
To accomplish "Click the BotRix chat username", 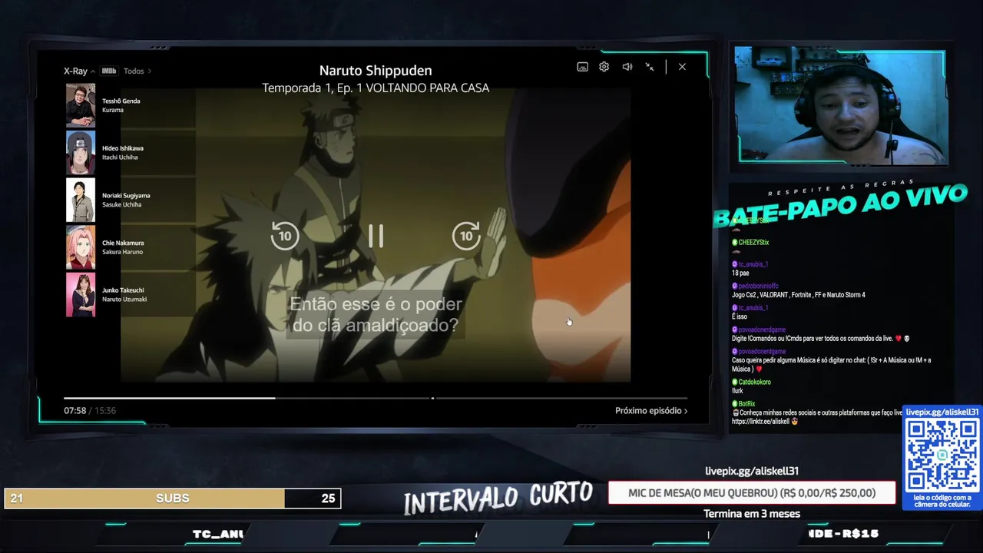I will pos(746,403).
